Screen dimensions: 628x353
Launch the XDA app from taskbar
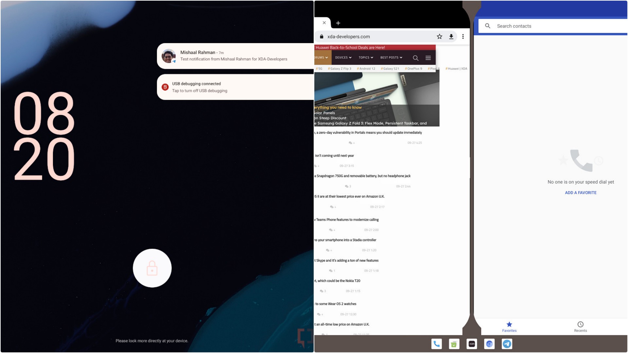click(x=472, y=344)
